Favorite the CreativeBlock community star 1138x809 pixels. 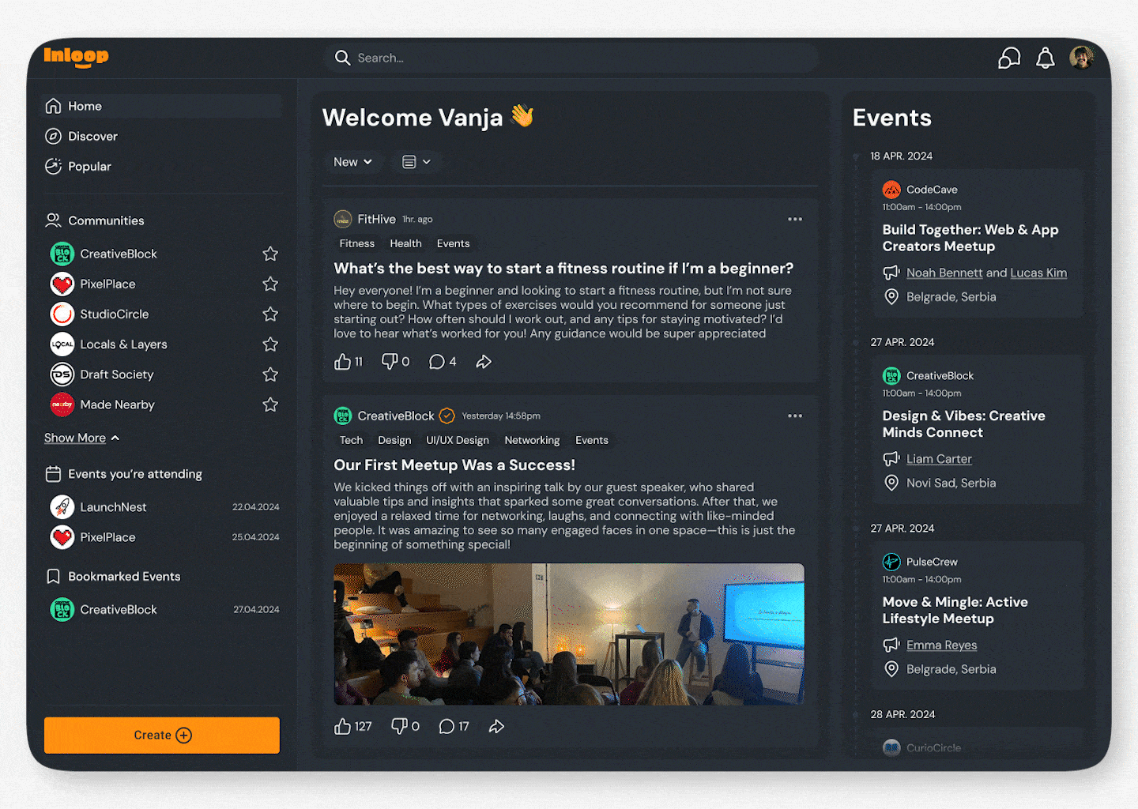point(270,254)
